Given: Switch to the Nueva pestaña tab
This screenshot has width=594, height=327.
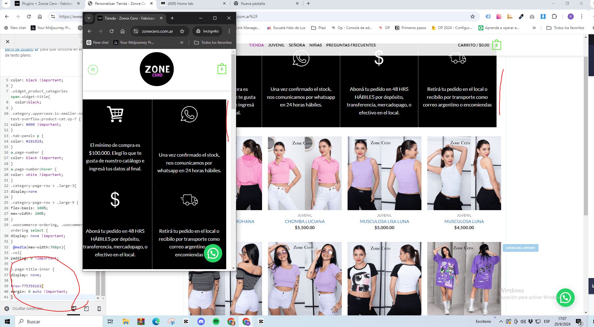Looking at the screenshot, I should point(266,4).
